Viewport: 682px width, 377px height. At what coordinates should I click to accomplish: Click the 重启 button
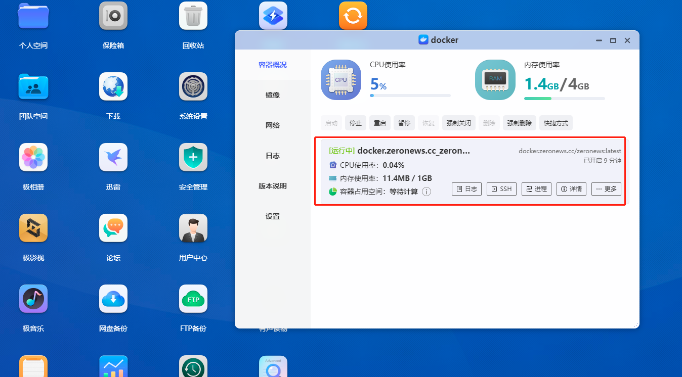(x=380, y=123)
